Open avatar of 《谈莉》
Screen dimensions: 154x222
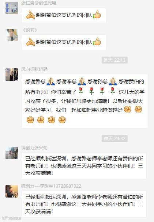point(12,35)
